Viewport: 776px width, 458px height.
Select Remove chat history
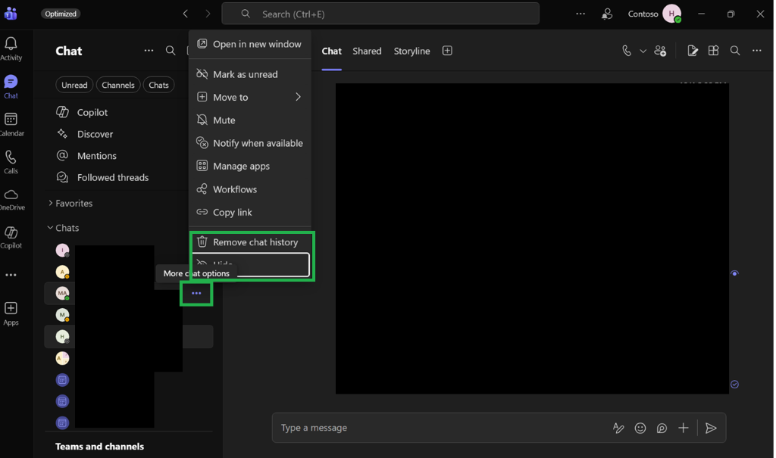(250, 242)
